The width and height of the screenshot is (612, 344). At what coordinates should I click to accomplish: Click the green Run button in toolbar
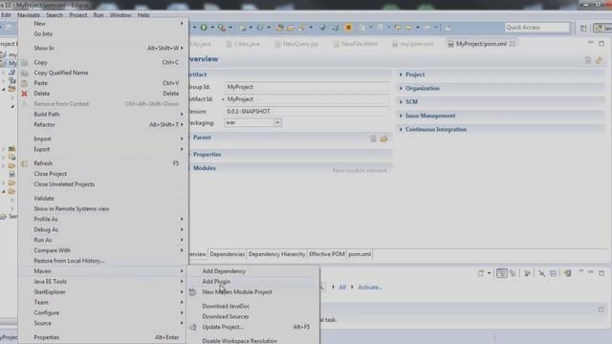point(204,28)
